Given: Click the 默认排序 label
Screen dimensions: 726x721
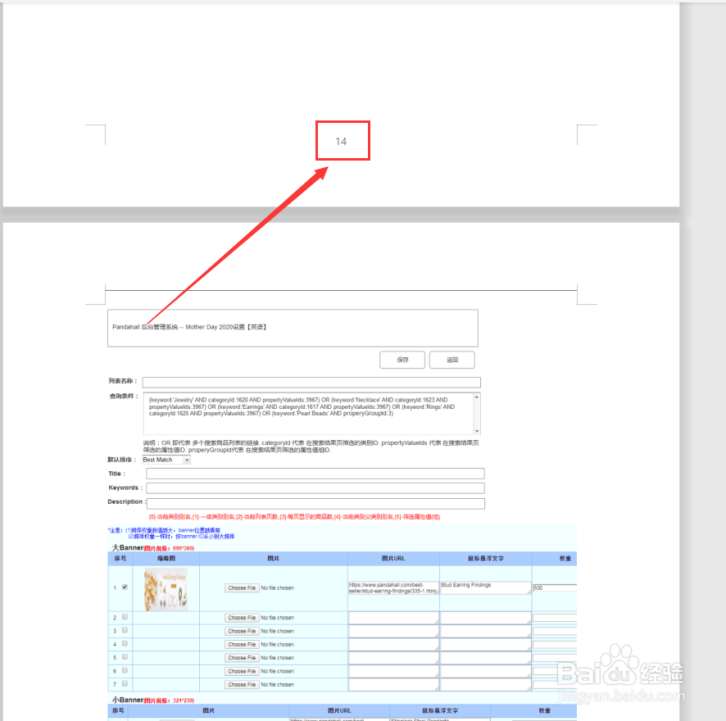Looking at the screenshot, I should point(122,460).
